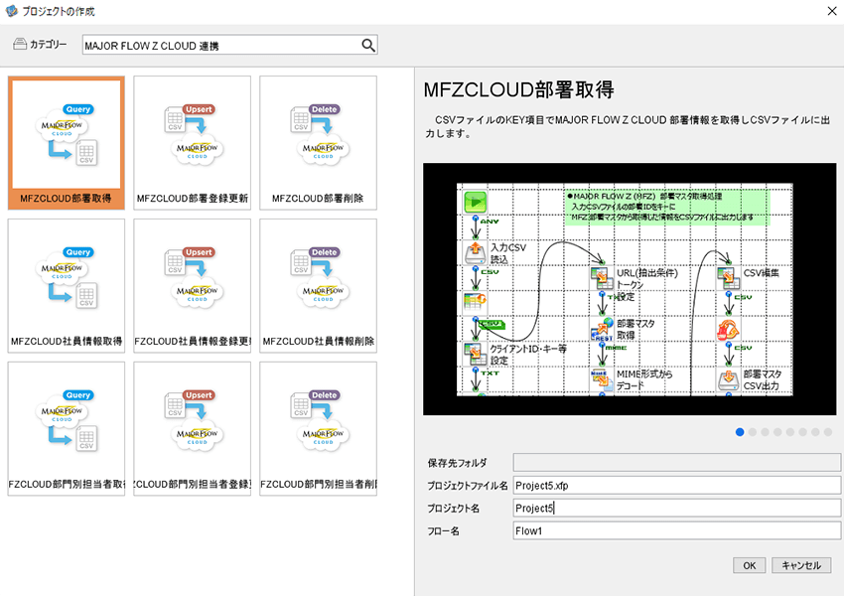Select the MFZCLOUD部門別担当者登録 Upsert template
The width and height of the screenshot is (844, 596).
(193, 428)
